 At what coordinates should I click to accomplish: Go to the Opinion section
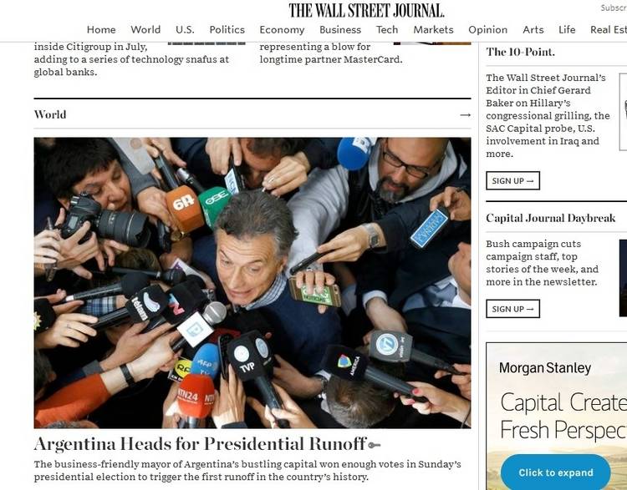pos(488,30)
